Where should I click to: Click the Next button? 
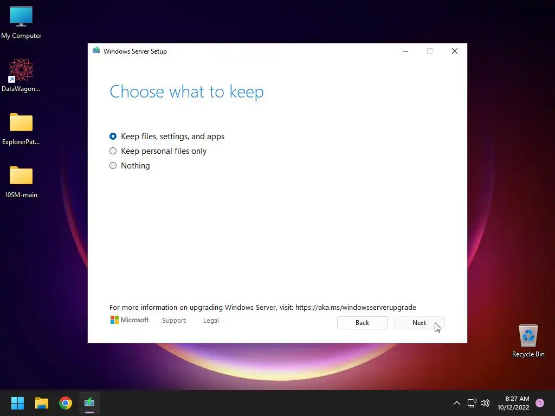coord(419,323)
